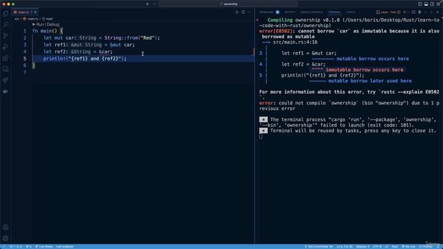Switch to the Debug Console tab
Image resolution: width=443 pixels, height=249 pixels.
coord(311,12)
